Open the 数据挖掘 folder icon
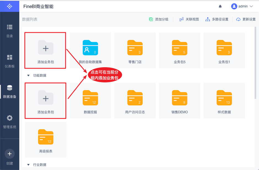 [90, 98]
